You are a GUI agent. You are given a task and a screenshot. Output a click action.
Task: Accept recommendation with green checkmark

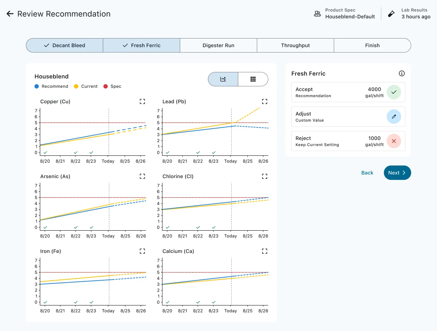(394, 92)
